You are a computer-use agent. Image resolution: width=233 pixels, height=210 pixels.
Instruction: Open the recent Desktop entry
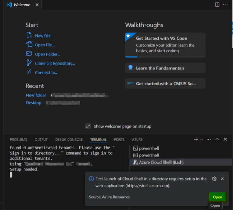click(x=33, y=103)
